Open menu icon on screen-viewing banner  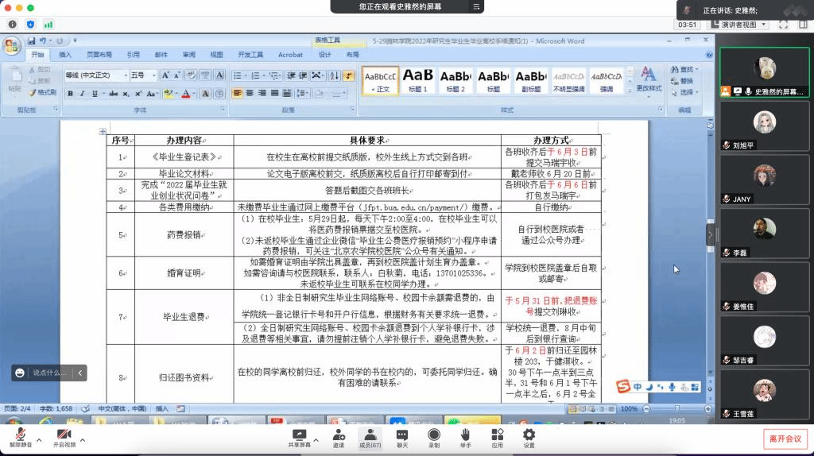476,6
